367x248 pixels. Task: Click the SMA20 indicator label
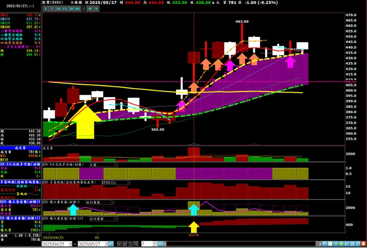tap(5, 23)
